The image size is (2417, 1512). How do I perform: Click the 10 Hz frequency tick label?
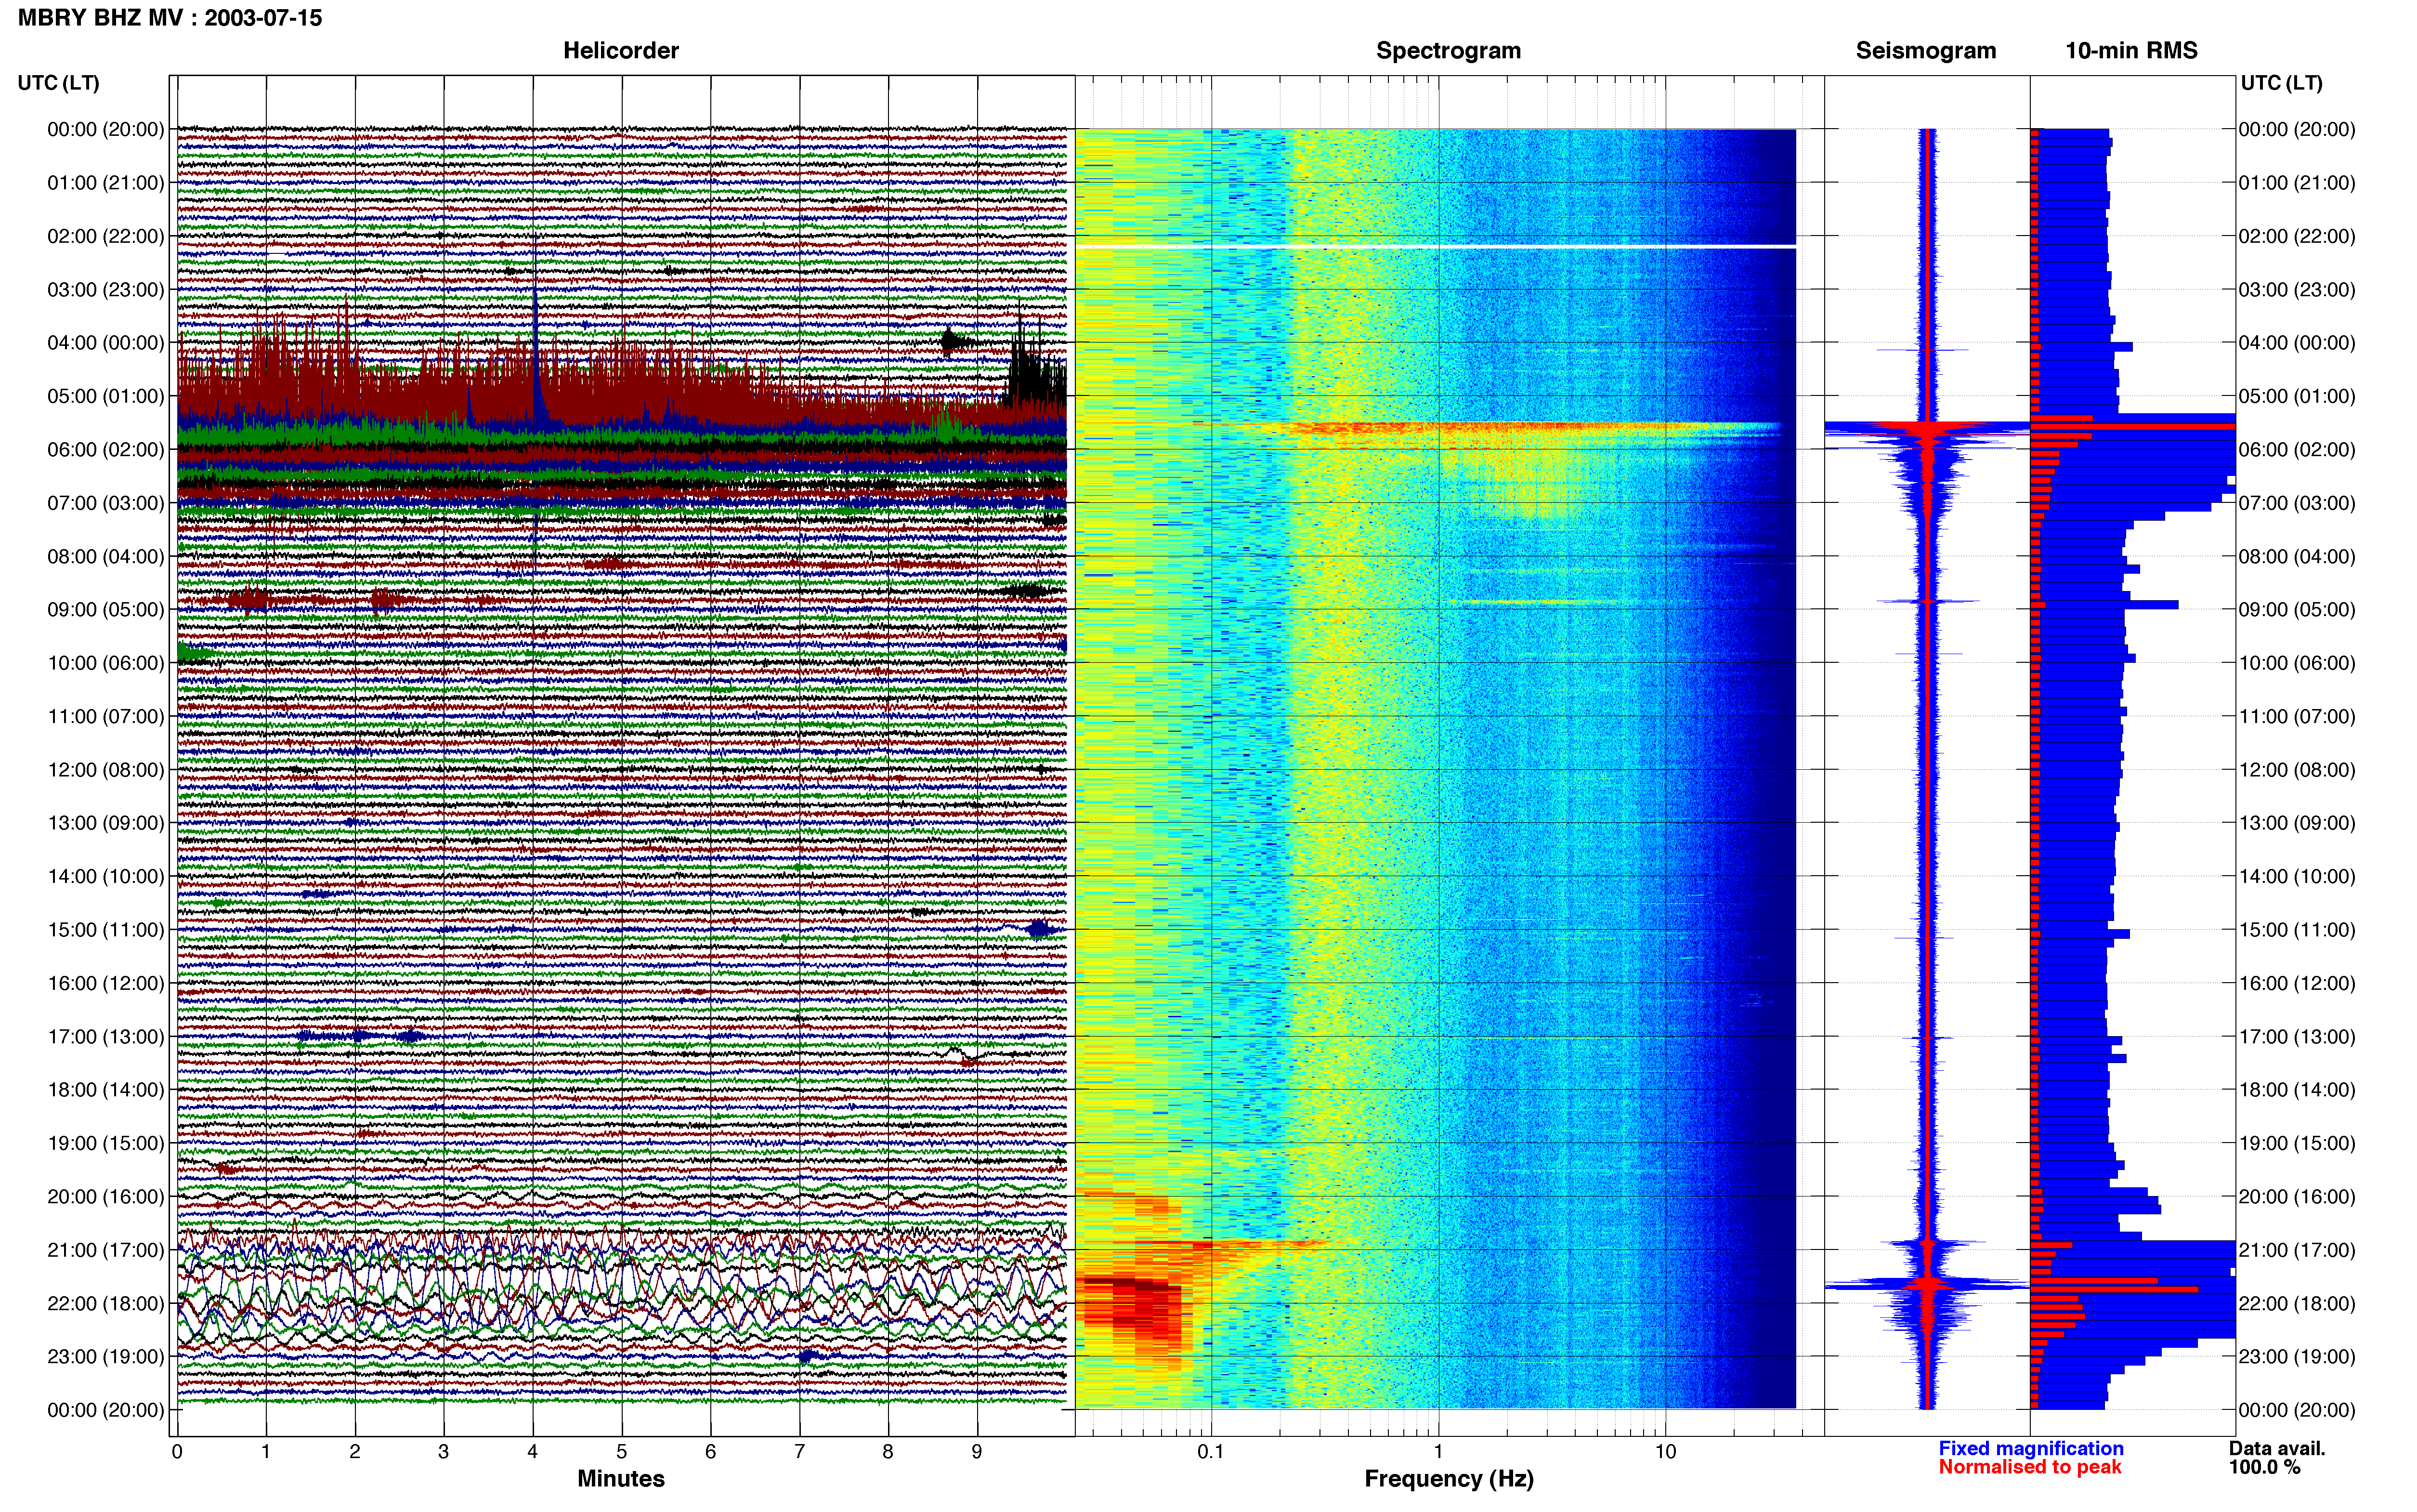[x=1665, y=1452]
